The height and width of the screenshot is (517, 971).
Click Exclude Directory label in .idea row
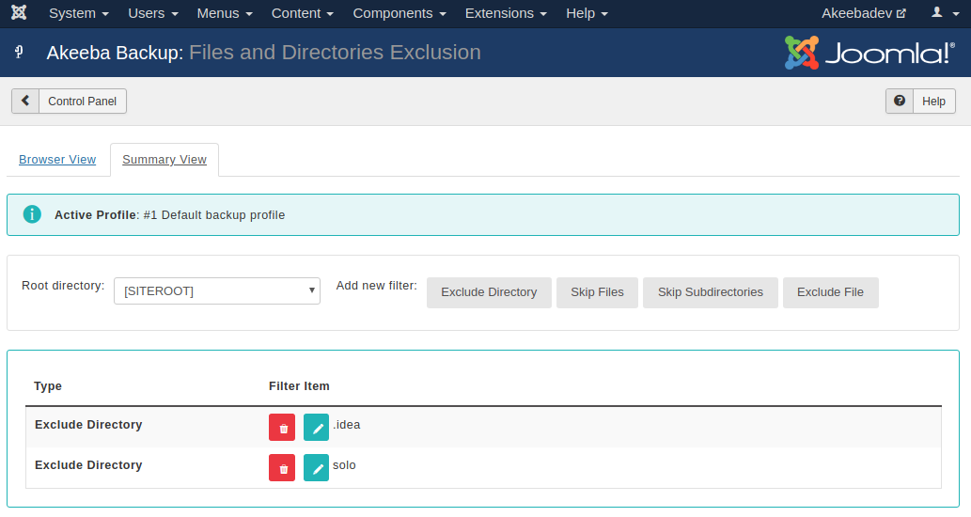tap(88, 425)
